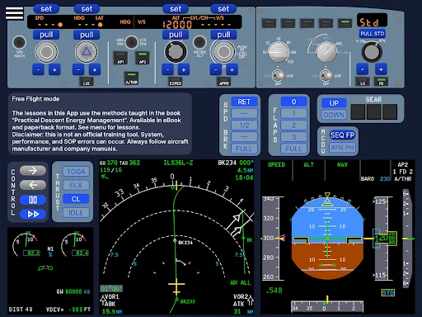Select flaps FULL
This screenshot has width=422, height=317.
click(293, 149)
